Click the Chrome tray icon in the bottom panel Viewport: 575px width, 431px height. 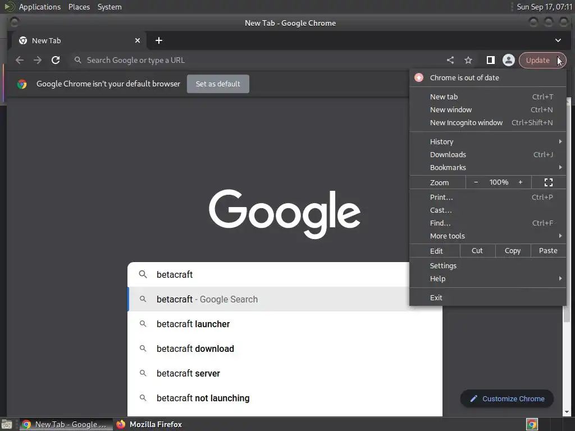532,424
